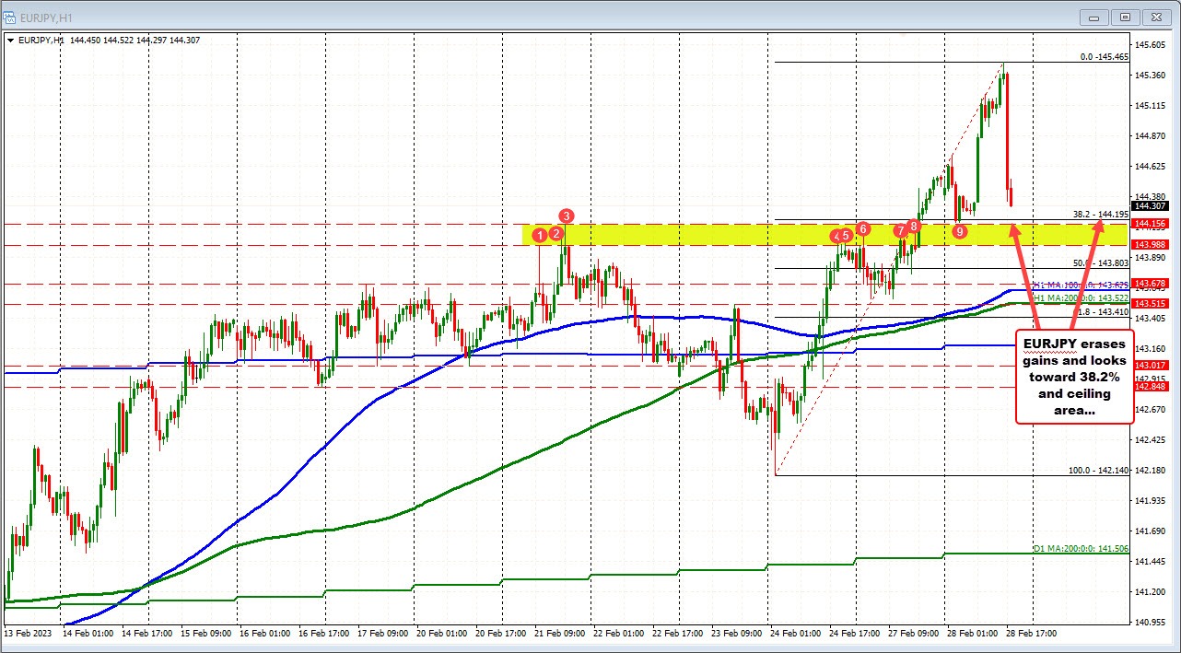Click marker 7 near the rising trendline

(x=901, y=232)
